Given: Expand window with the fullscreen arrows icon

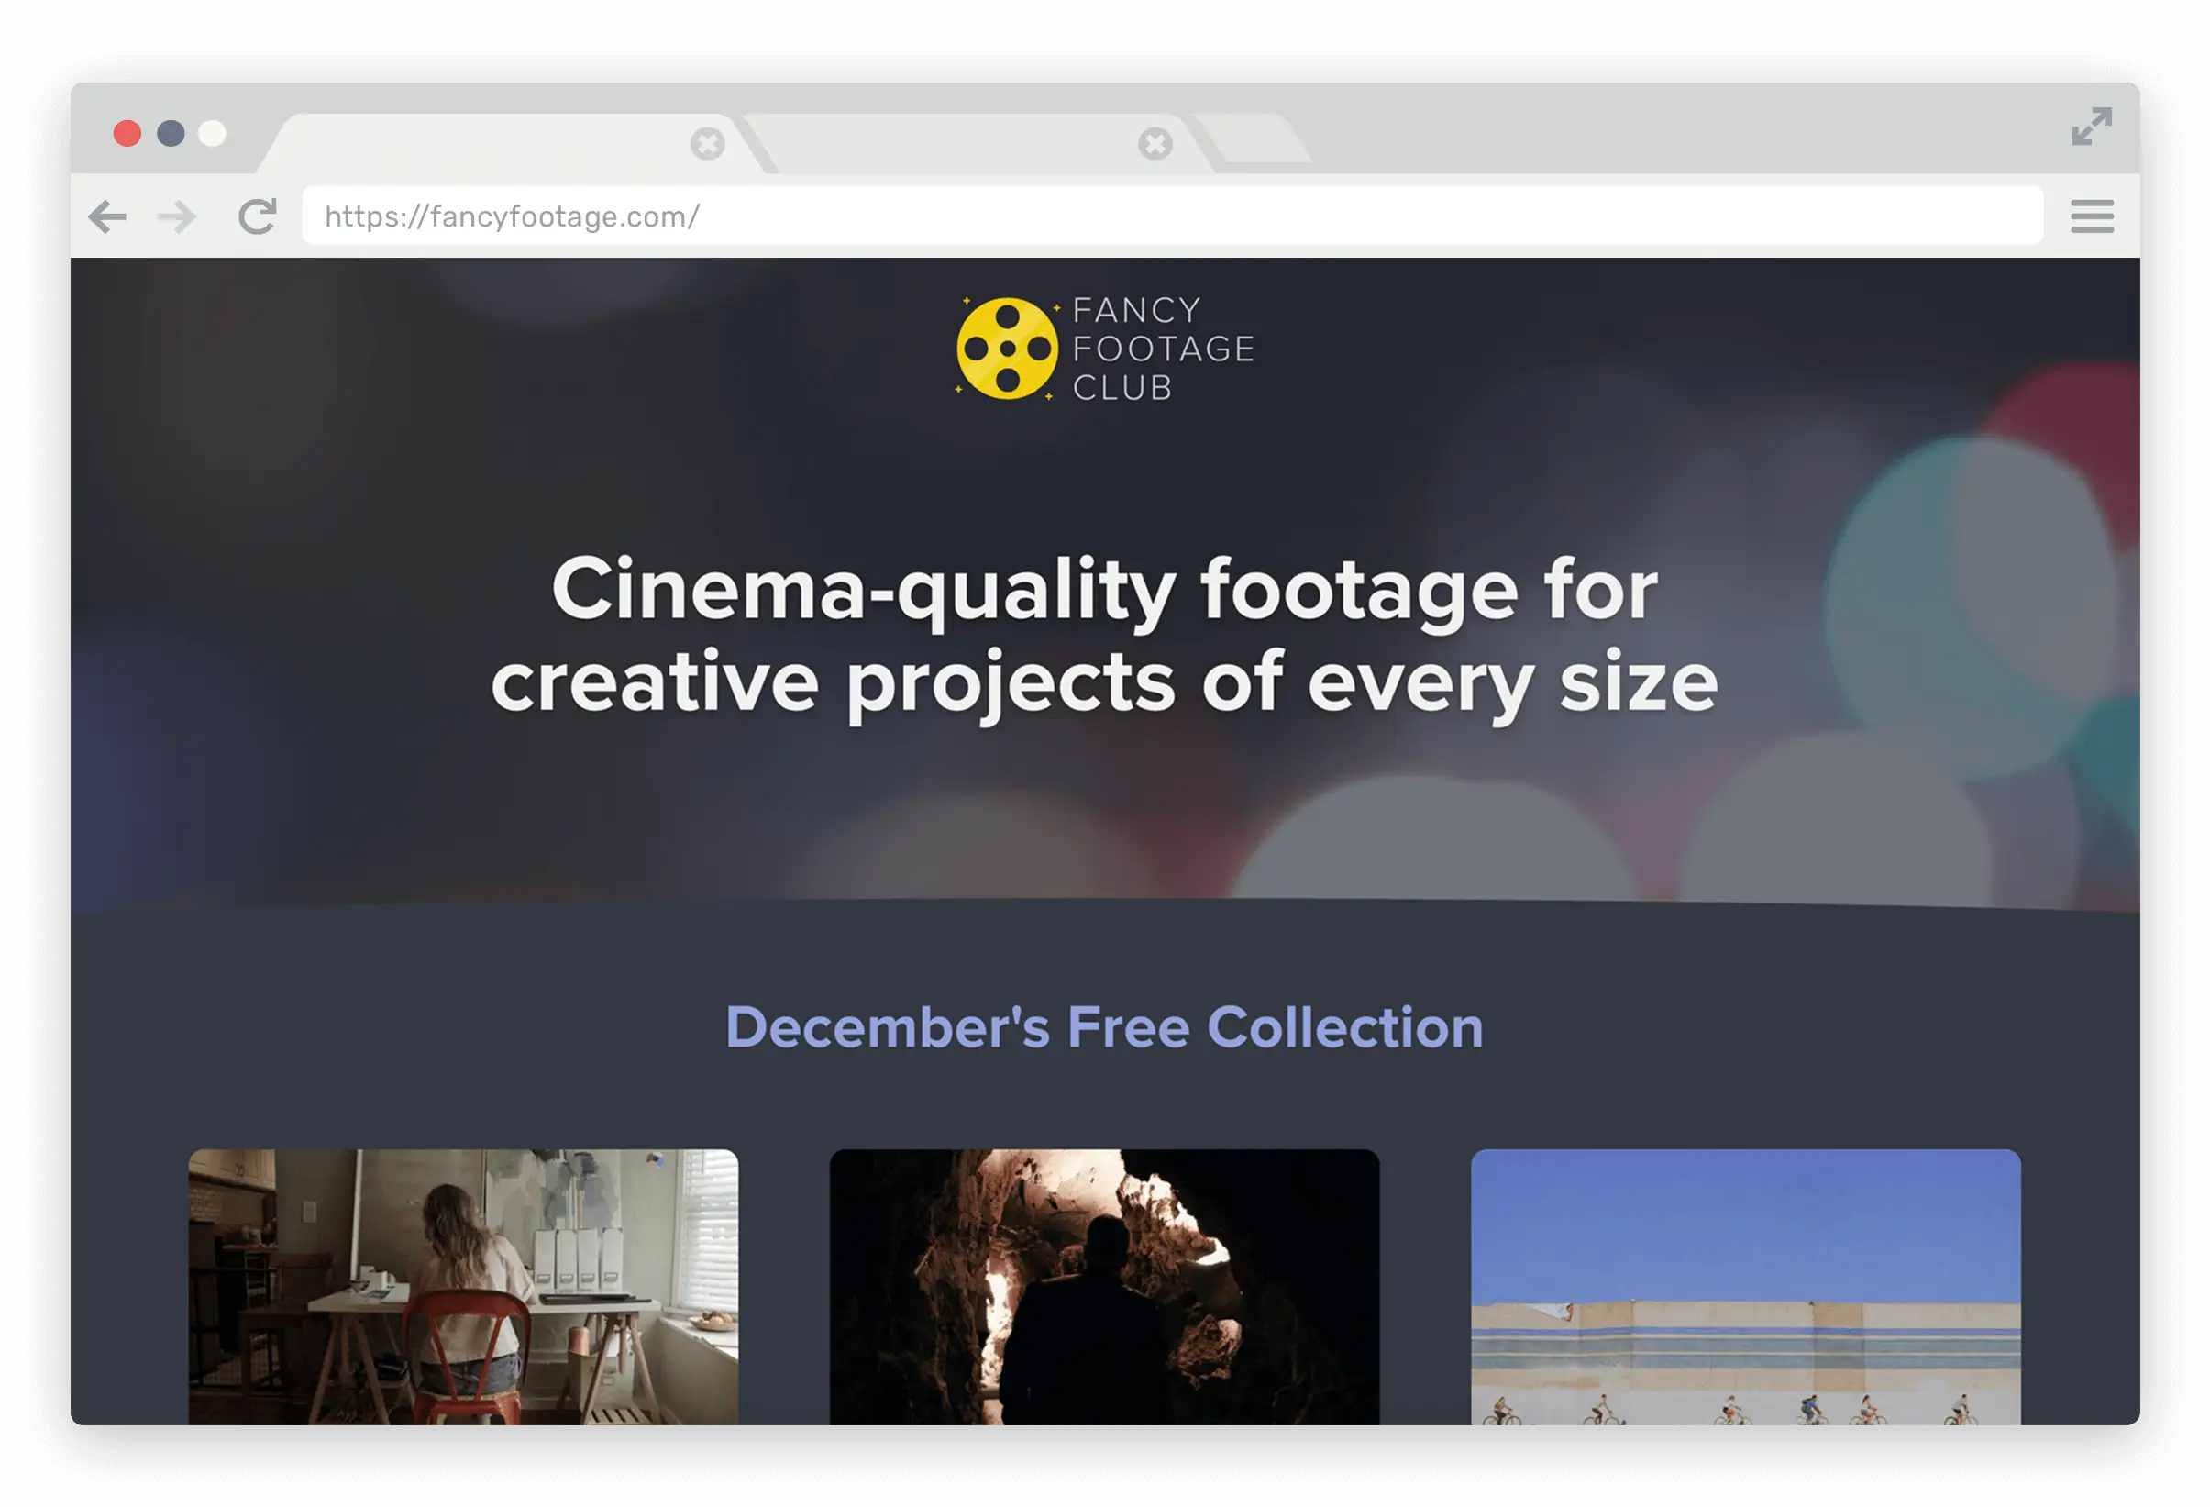Looking at the screenshot, I should [2092, 127].
